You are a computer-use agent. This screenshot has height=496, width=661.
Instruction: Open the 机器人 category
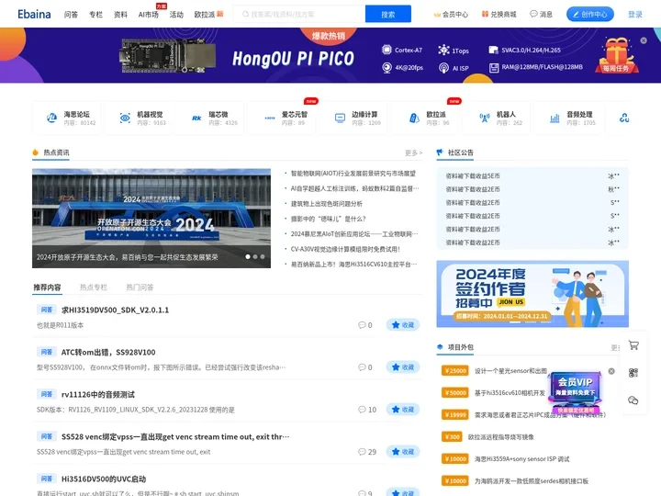click(x=497, y=118)
